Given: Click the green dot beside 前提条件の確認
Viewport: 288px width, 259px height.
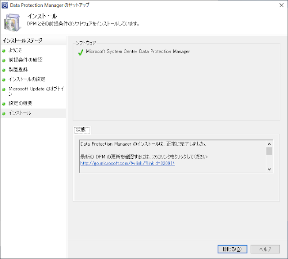Looking at the screenshot, I should [4, 60].
